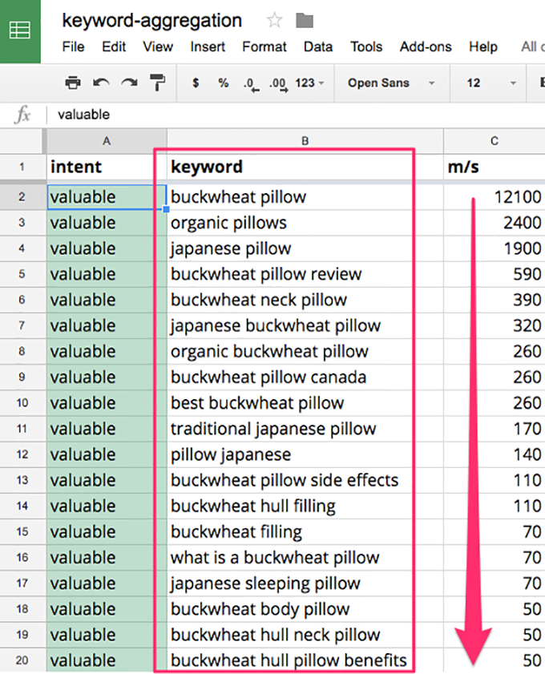Open the Format menu
This screenshot has width=545, height=674.
coord(264,46)
